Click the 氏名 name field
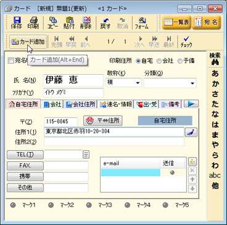Viewport: 227px width, 225px height. (x=73, y=80)
